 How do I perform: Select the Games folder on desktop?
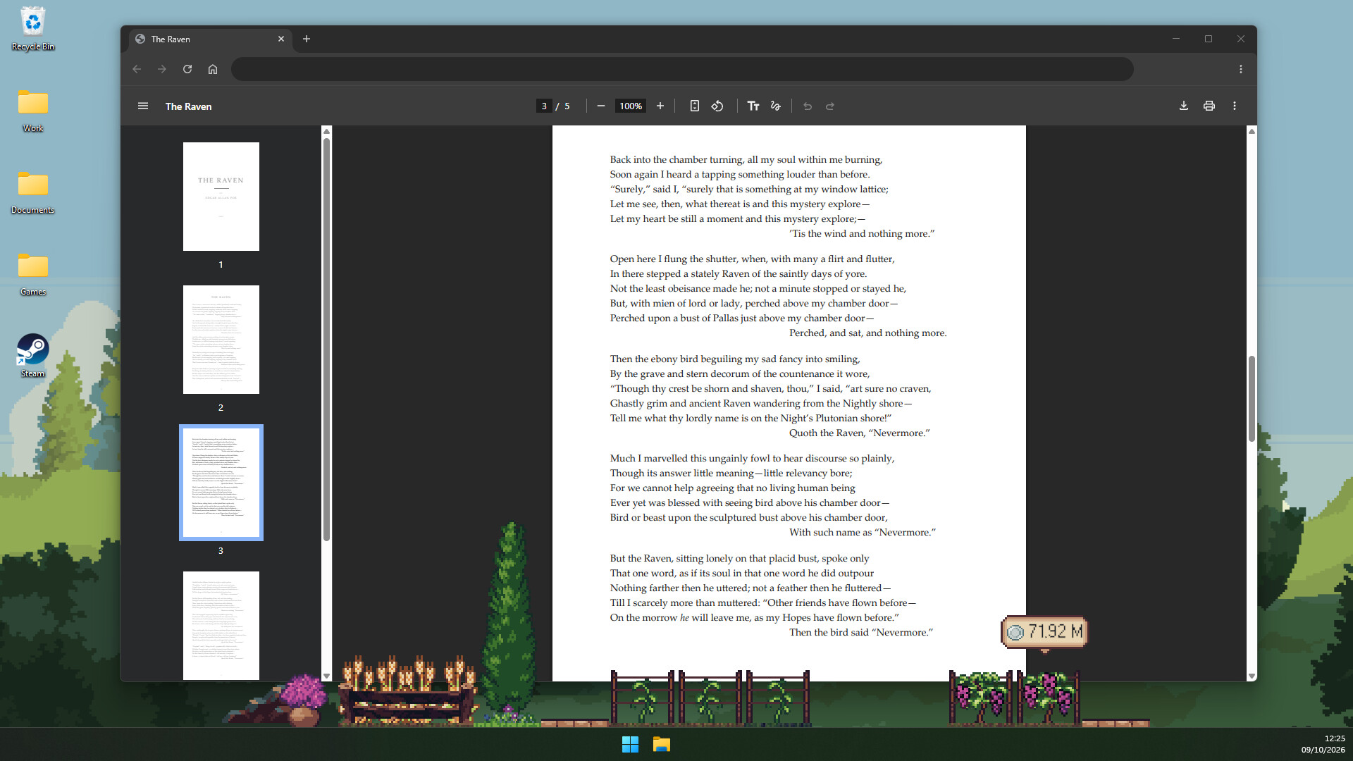(x=32, y=274)
